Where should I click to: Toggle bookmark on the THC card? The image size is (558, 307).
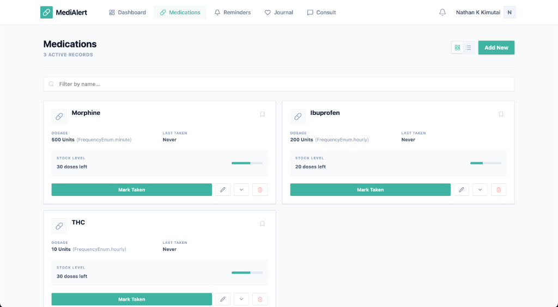262,224
